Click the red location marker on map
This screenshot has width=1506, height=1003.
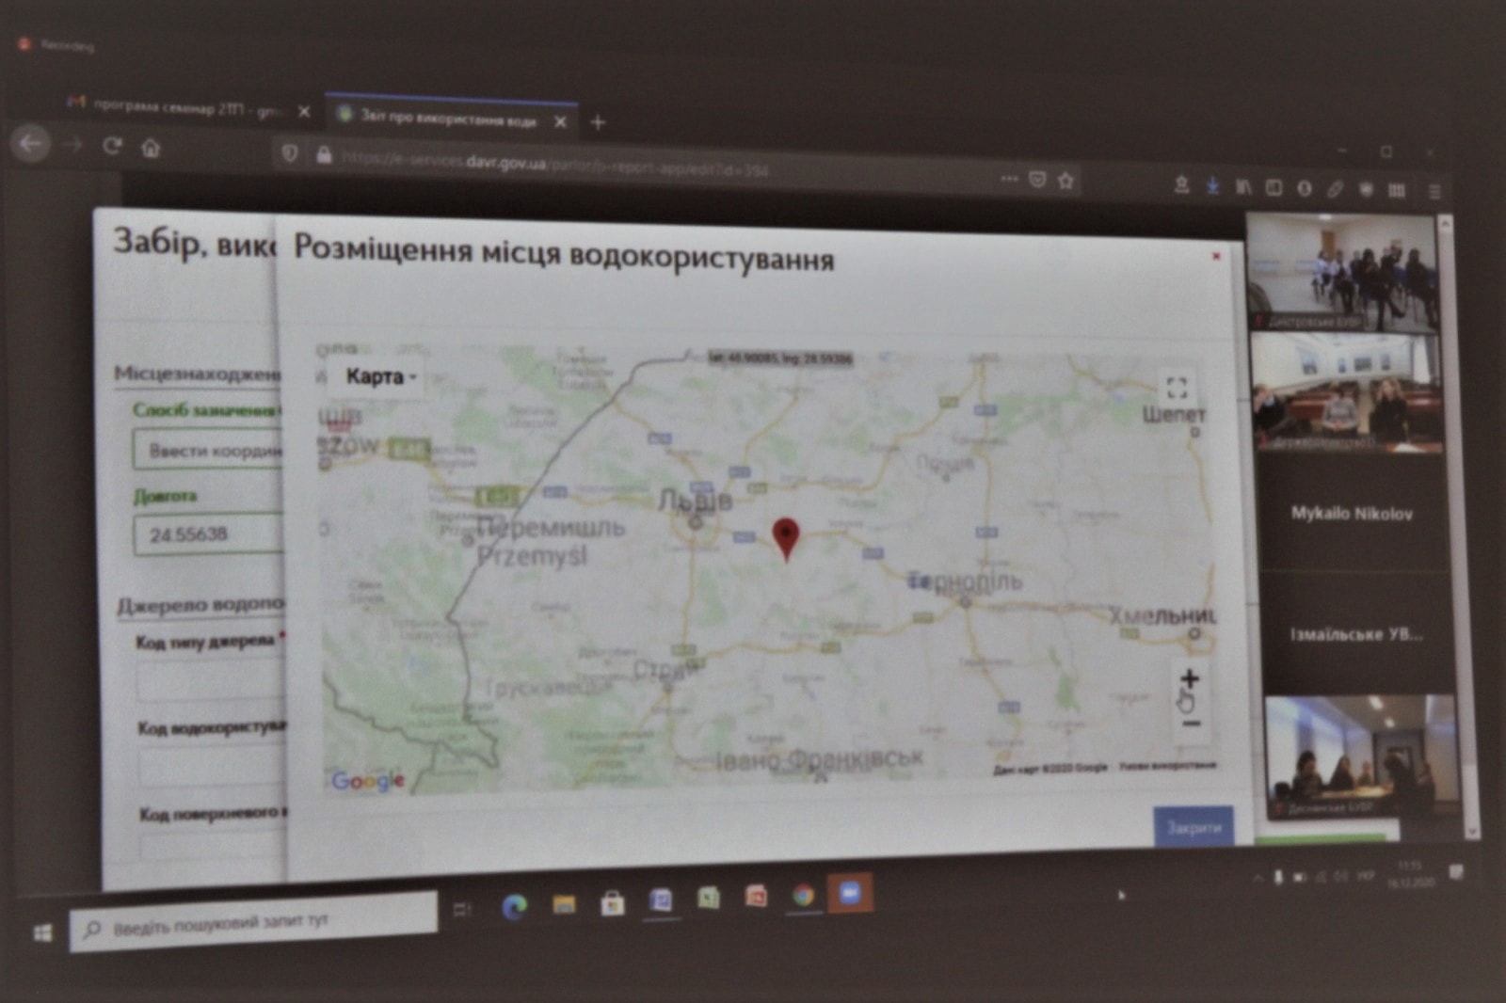point(786,537)
